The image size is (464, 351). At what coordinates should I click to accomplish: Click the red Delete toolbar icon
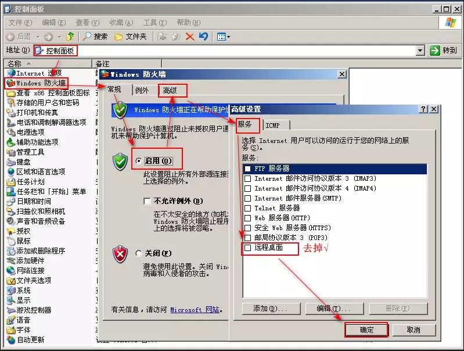pyautogui.click(x=190, y=37)
